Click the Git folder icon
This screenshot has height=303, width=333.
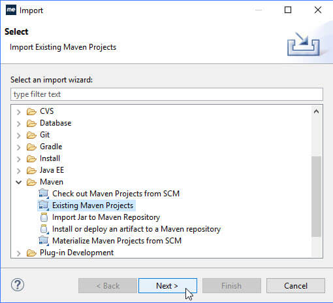point(31,135)
